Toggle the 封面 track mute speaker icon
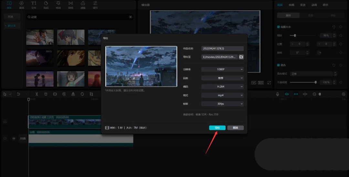The width and height of the screenshot is (349, 177). coord(14,138)
